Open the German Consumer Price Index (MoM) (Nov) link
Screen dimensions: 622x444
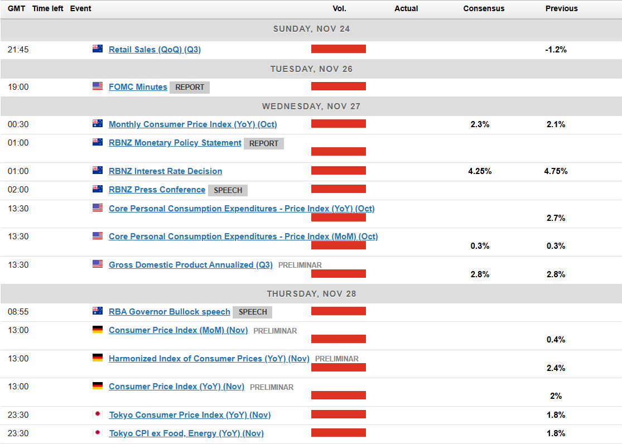(178, 330)
